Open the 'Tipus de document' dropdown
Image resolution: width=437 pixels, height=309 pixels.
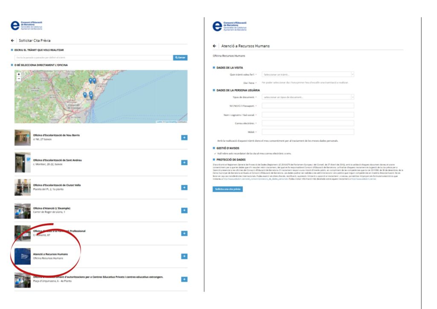[308, 97]
